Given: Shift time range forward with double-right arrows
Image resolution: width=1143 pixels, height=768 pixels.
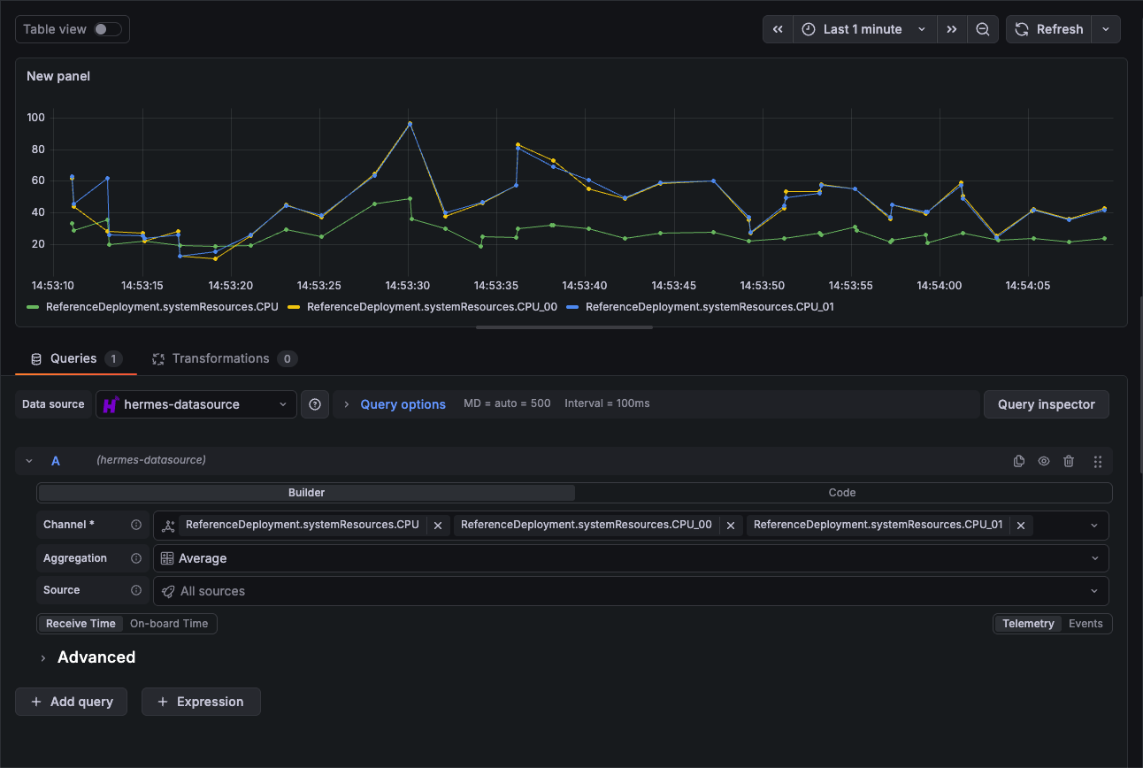Looking at the screenshot, I should point(951,29).
